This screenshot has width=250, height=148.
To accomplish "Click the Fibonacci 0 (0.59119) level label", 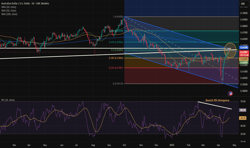I will pos(118,84).
